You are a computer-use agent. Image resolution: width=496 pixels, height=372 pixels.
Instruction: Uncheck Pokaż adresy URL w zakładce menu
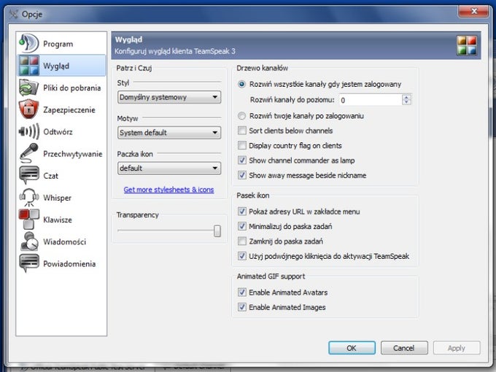(242, 212)
